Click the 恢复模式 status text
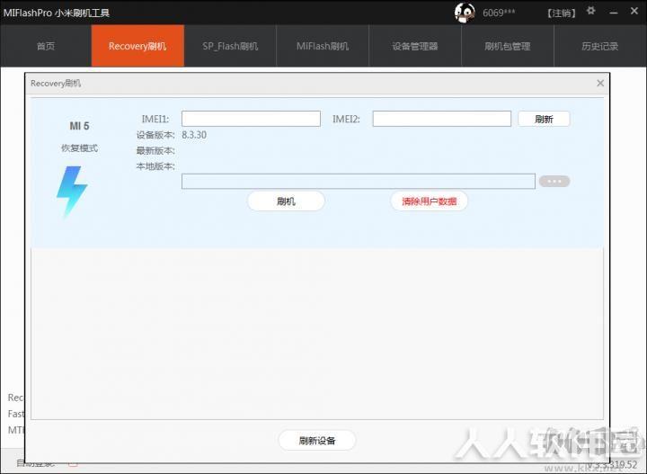This screenshot has height=474, width=647. [x=79, y=148]
